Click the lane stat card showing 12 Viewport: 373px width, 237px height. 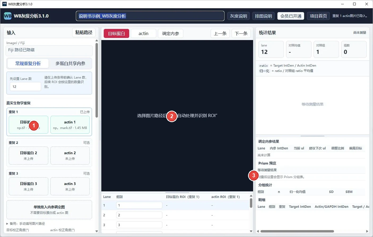tap(271, 49)
